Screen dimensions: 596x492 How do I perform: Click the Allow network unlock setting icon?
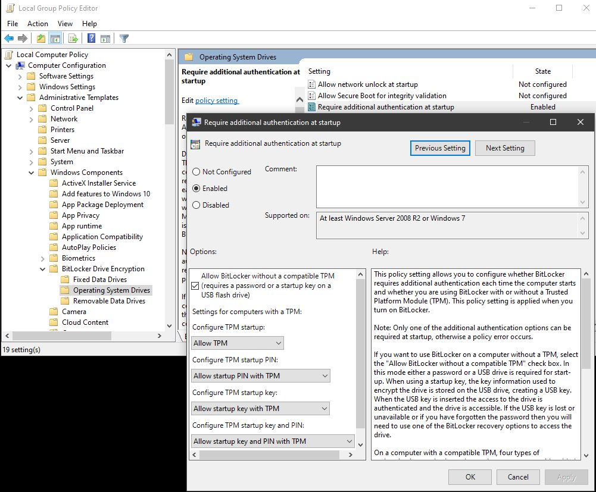tap(311, 84)
